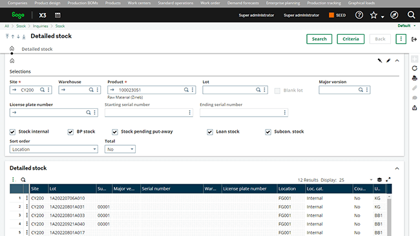Click the pin icon in Selections header
Image resolution: width=420 pixels, height=236 pixels.
point(380,61)
